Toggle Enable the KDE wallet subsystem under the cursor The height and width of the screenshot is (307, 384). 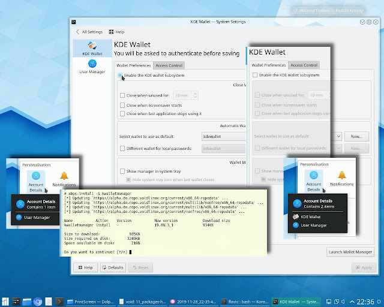coord(120,75)
